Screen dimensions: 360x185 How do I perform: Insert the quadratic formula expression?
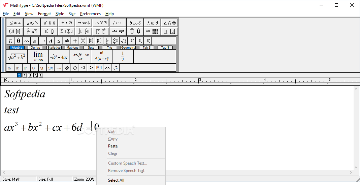click(x=80, y=56)
